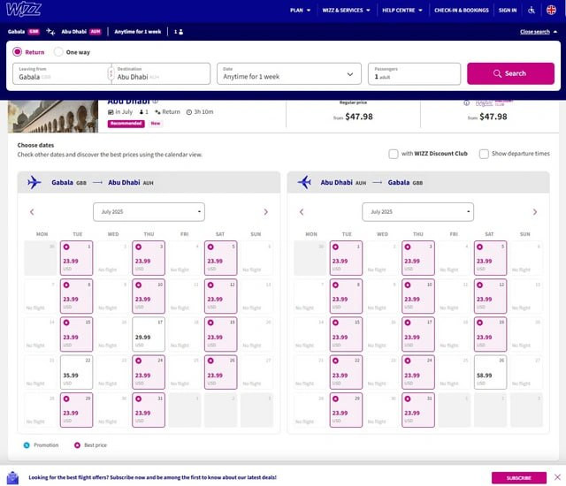Click the pink Search button
566x486 pixels.
[x=510, y=73]
